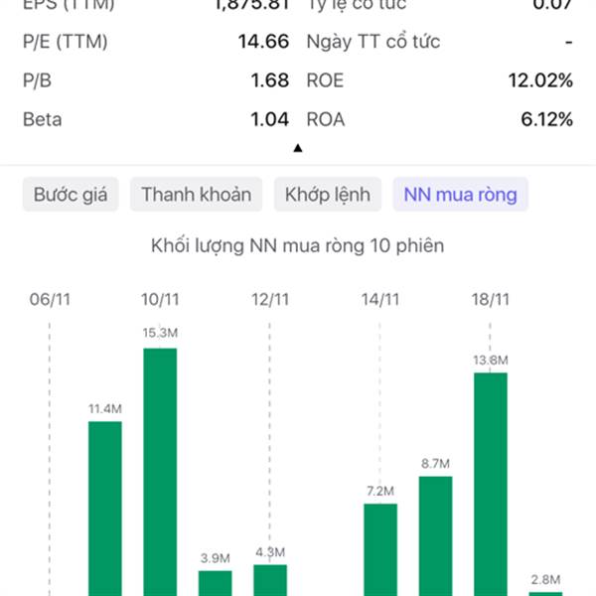596x596 pixels.
Task: Tap the chart title Khối lượng NN mua ròng
Action: [297, 244]
